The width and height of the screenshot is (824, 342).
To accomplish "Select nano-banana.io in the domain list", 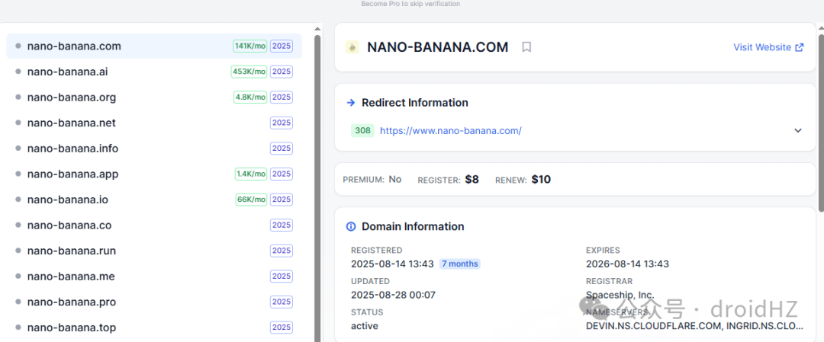I will [x=154, y=200].
